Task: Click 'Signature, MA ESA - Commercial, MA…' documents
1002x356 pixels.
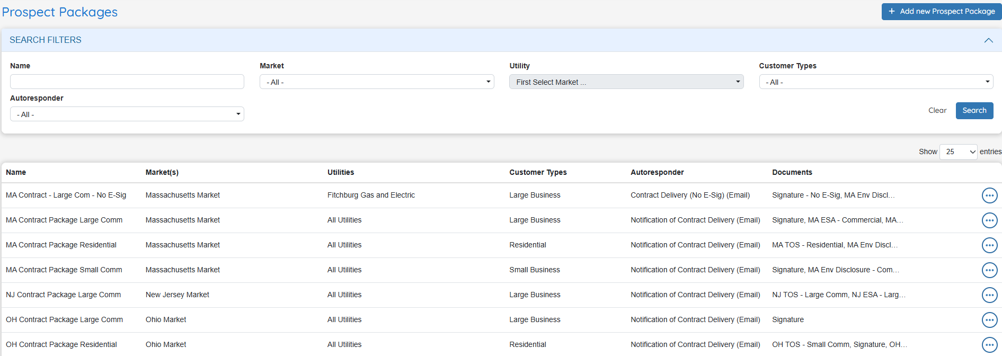Action: (x=838, y=220)
